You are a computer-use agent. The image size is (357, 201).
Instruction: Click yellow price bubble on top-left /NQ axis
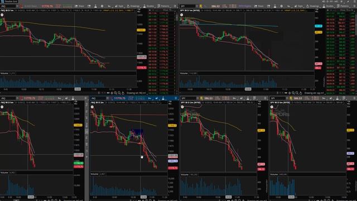point(141,30)
